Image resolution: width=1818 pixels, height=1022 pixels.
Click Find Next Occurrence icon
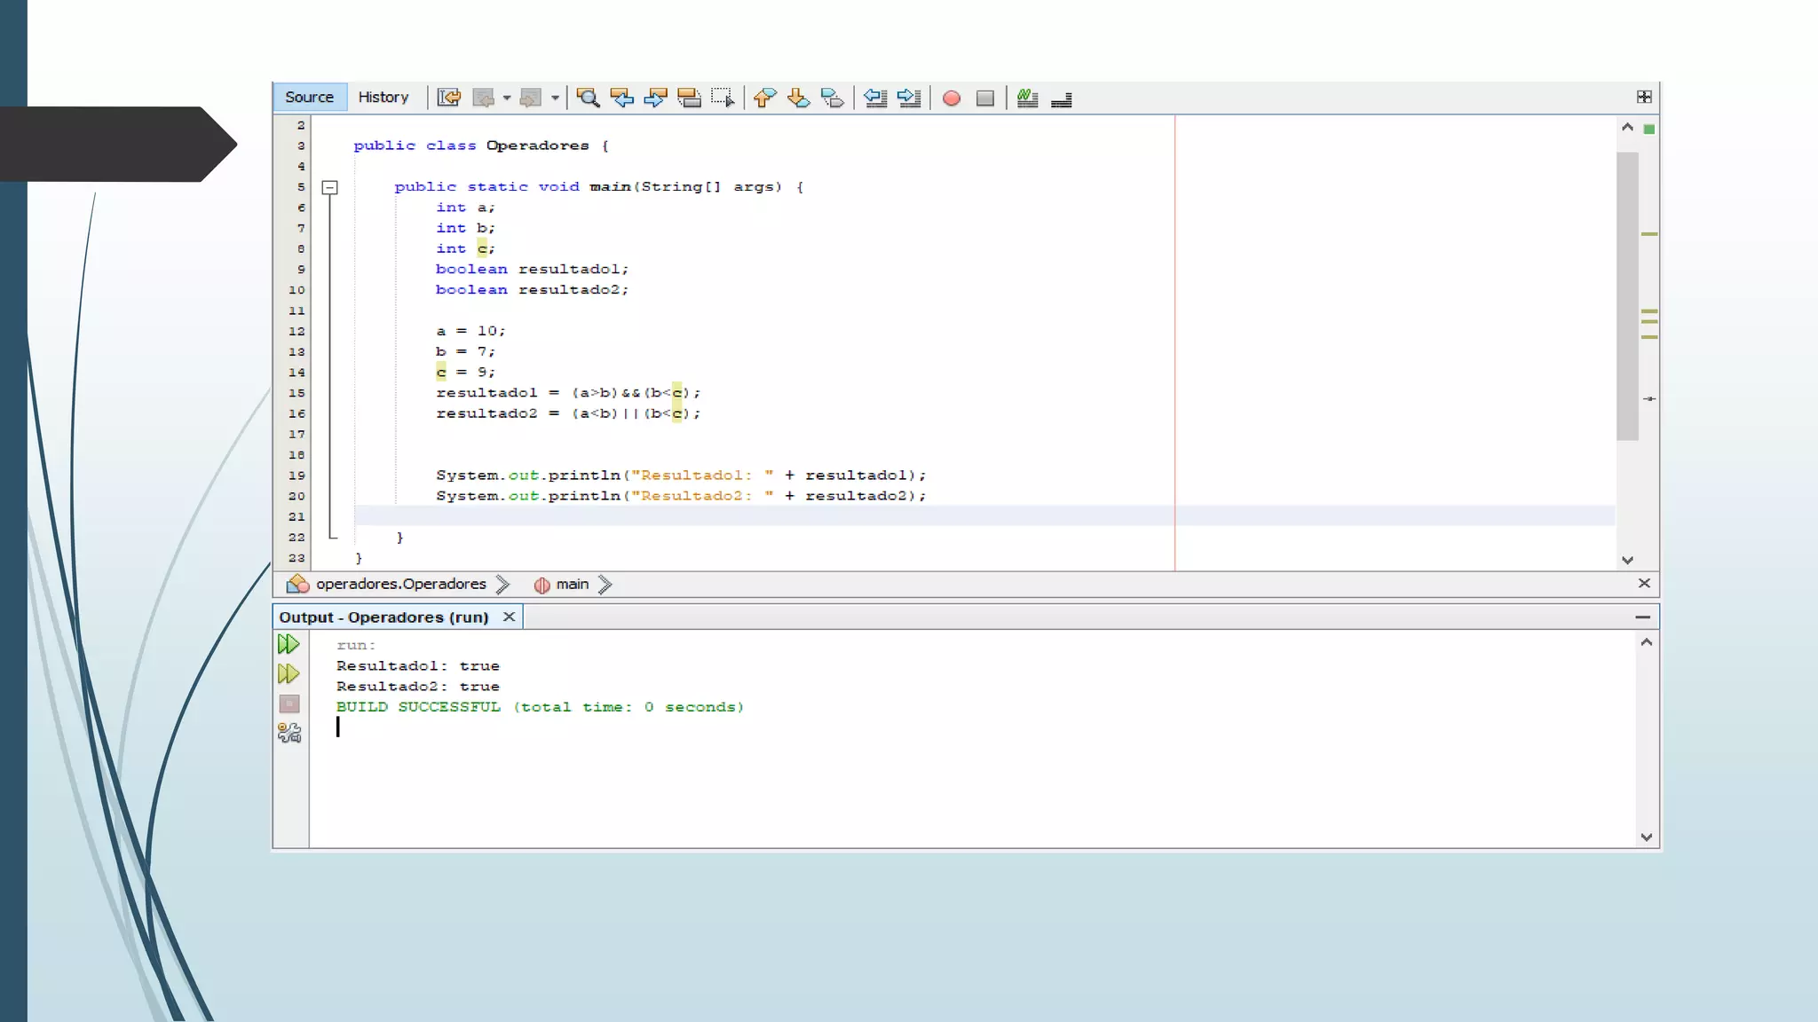click(655, 98)
